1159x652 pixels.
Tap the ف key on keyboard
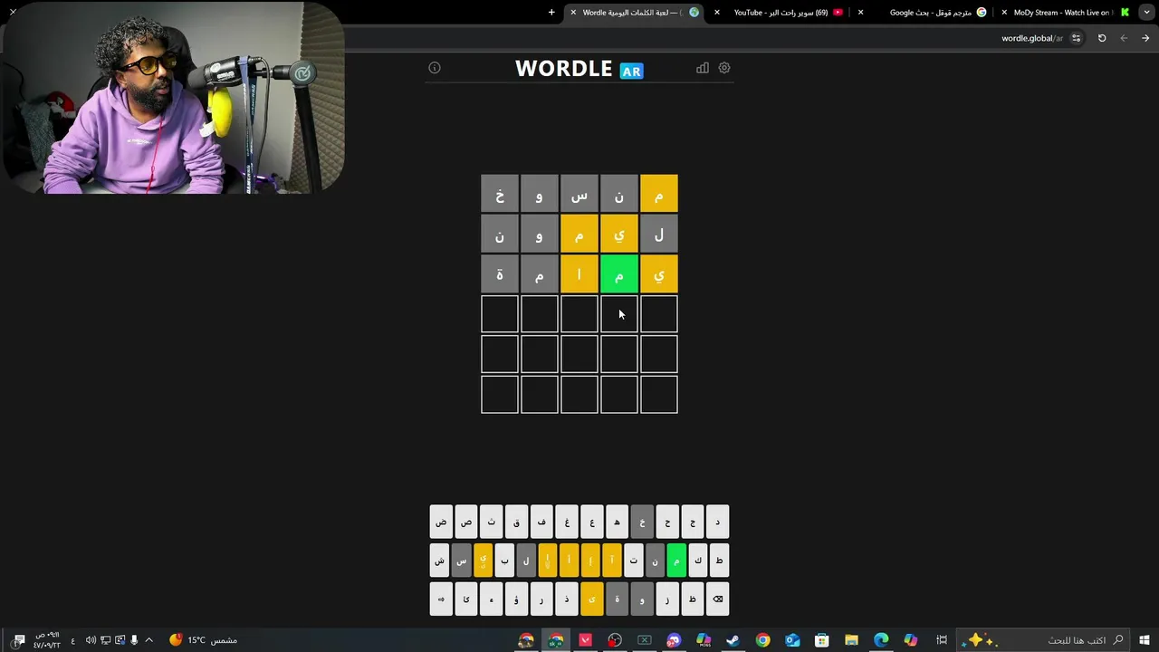[541, 522]
